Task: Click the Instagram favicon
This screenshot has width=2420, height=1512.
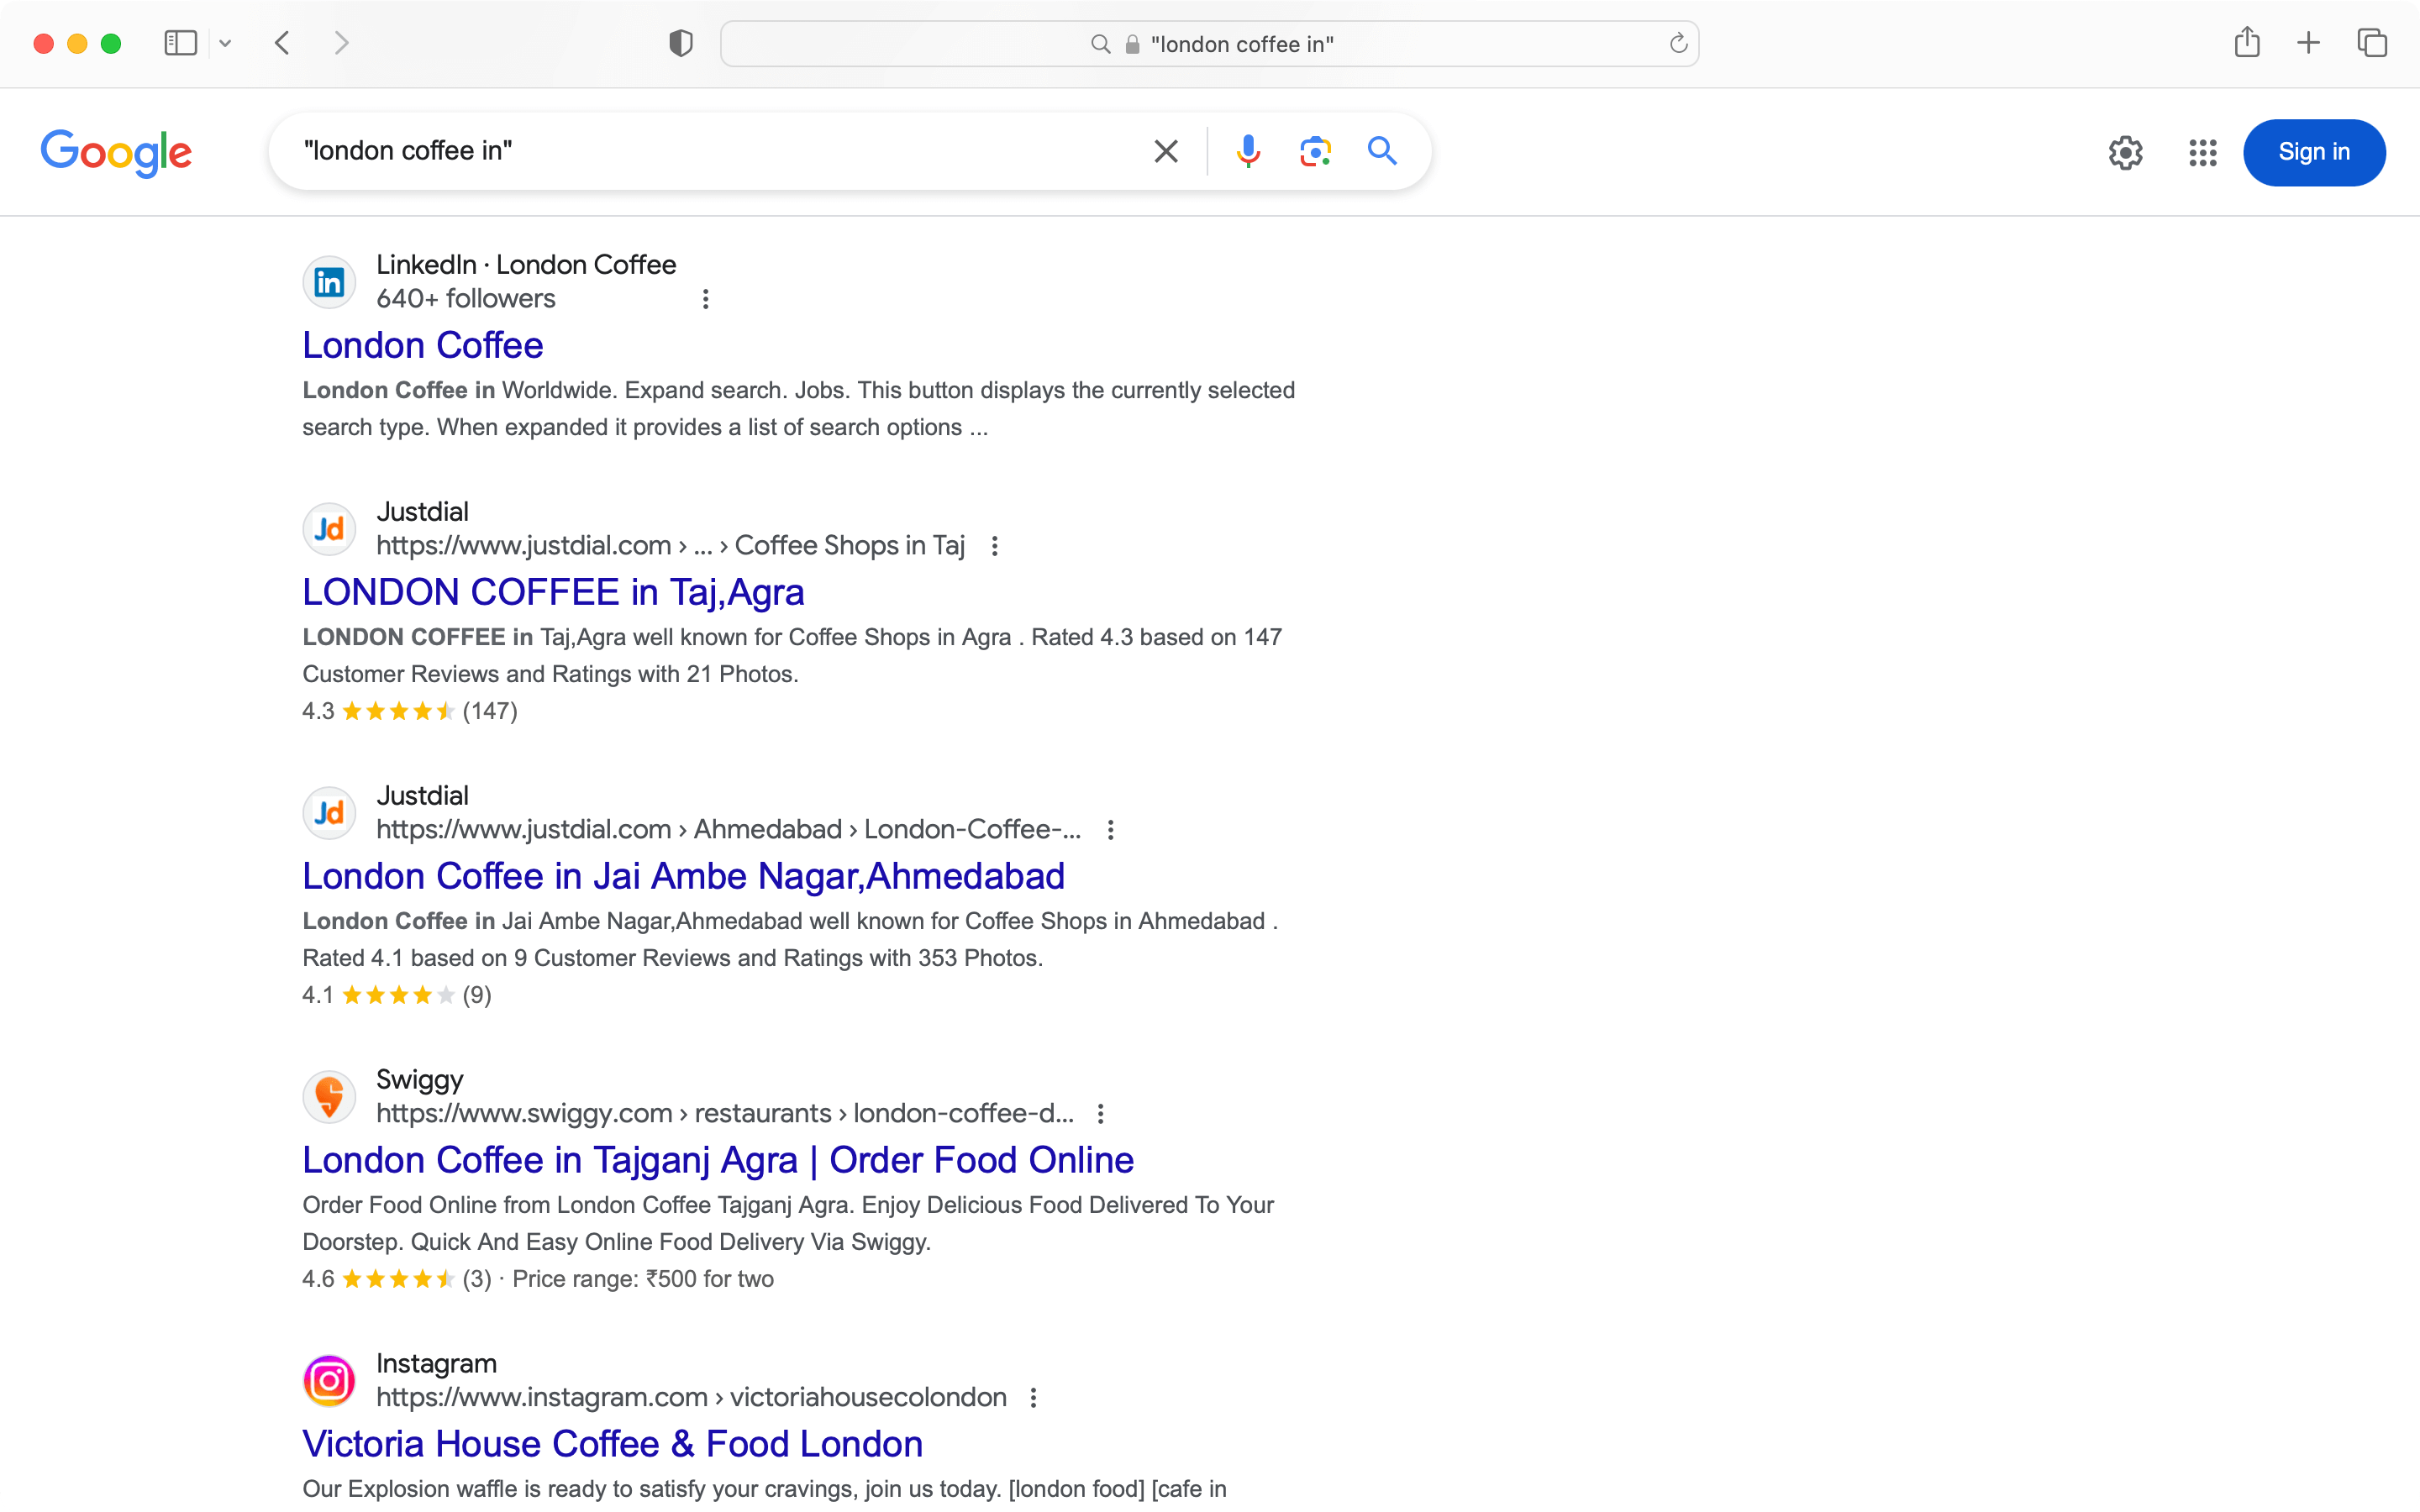Action: (329, 1382)
